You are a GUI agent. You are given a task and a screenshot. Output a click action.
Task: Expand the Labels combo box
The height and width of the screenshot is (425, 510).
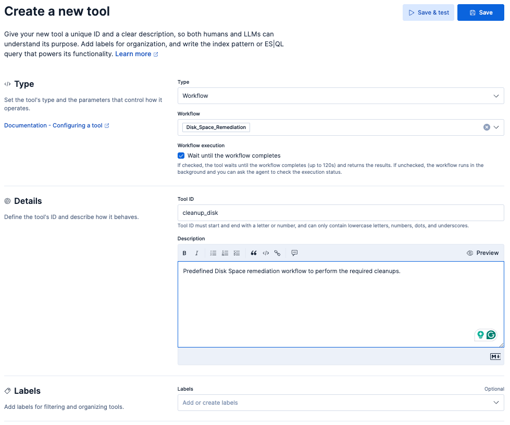tap(340, 403)
